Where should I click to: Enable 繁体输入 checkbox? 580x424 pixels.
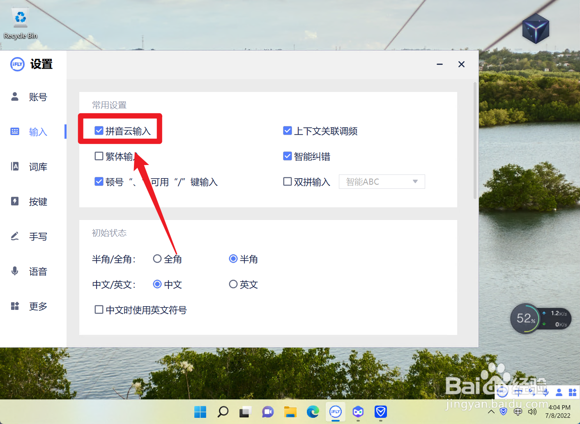tap(99, 156)
